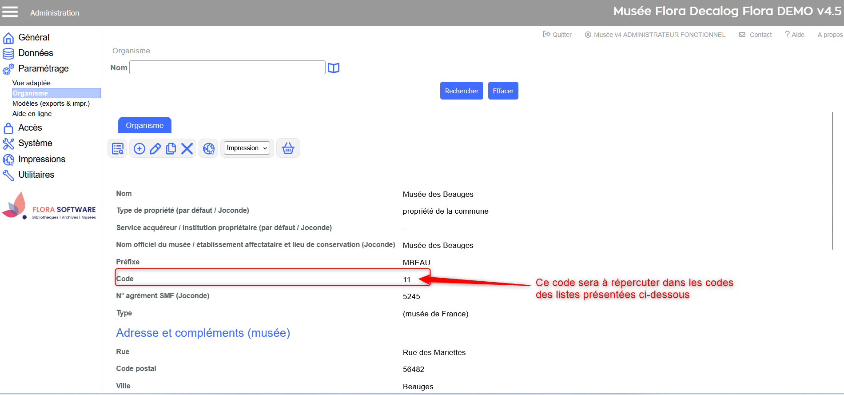Viewport: 844px width, 395px height.
Task: Expand the Système sidebar section
Action: [35, 144]
